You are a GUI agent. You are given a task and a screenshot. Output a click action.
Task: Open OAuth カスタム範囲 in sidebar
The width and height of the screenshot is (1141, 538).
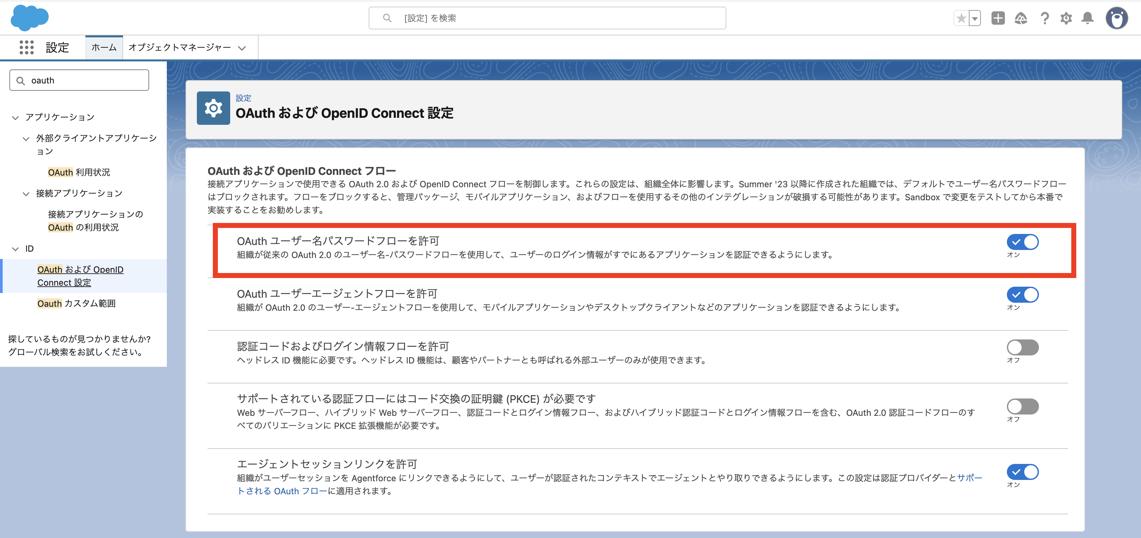[x=76, y=304]
